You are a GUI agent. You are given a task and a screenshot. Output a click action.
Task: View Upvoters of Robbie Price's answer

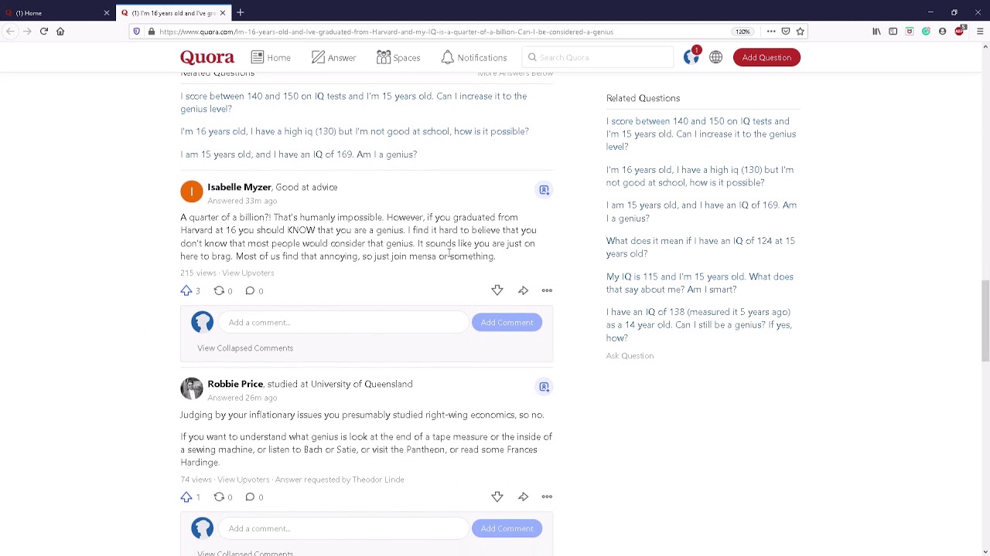click(x=243, y=480)
